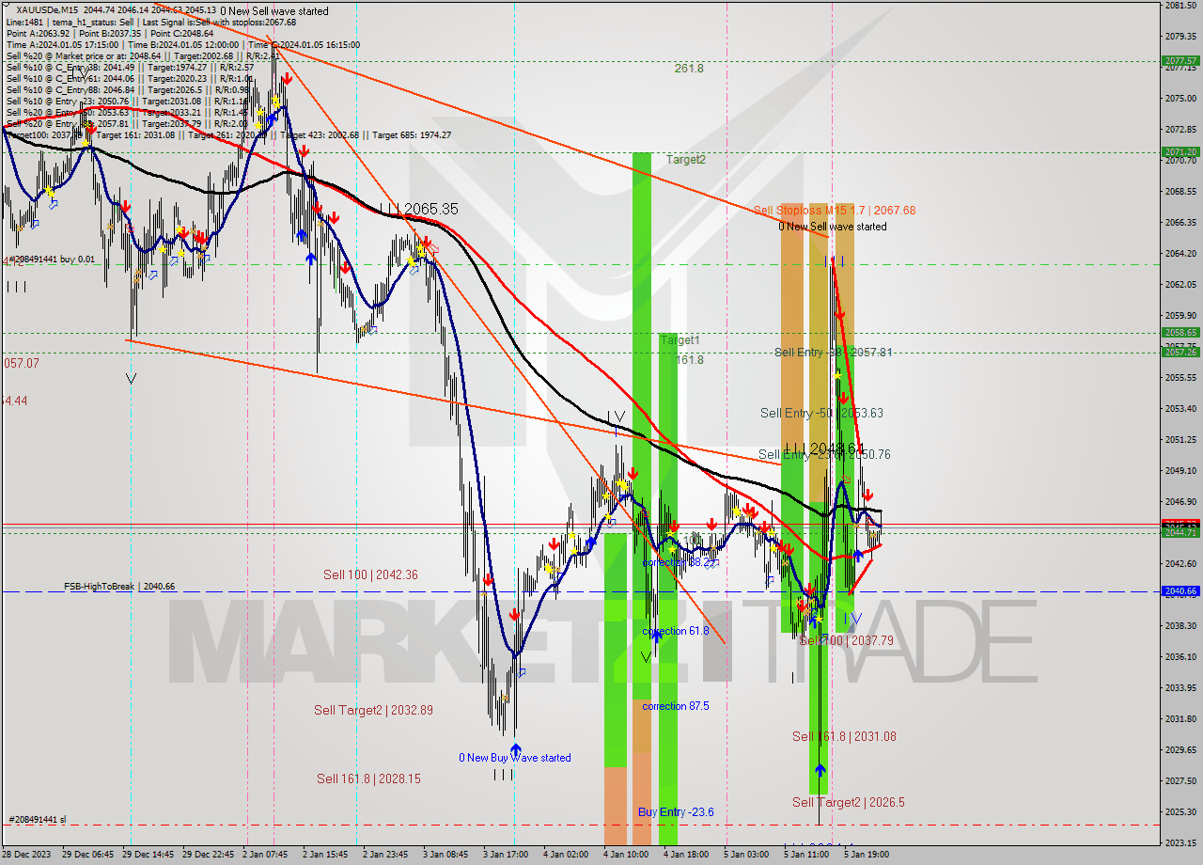Click the '5 Jan 19:00' time axis label

click(867, 855)
